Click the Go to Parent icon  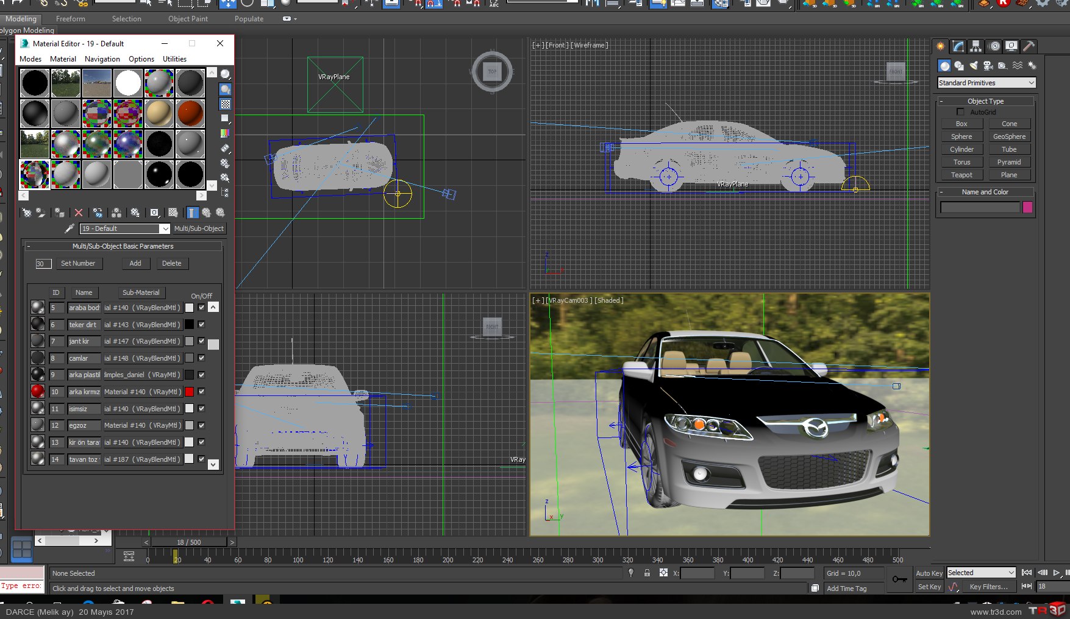coord(206,213)
